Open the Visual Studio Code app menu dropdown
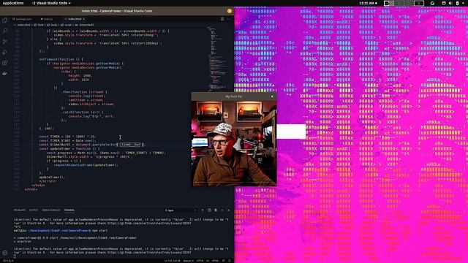 51,3
